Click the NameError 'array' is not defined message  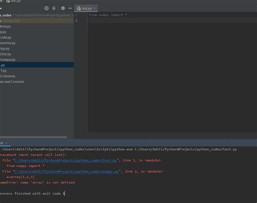click(37, 182)
